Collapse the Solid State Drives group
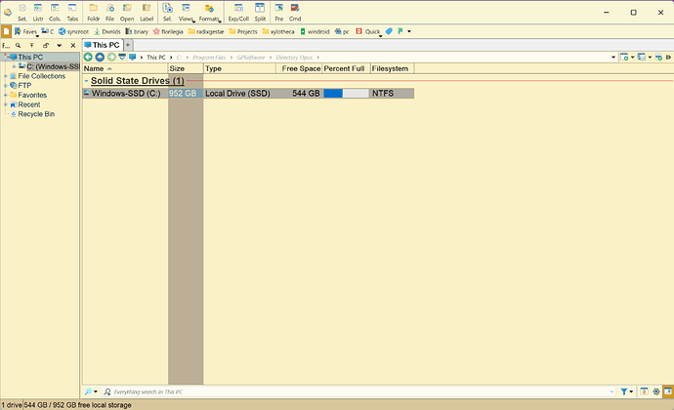 click(86, 81)
